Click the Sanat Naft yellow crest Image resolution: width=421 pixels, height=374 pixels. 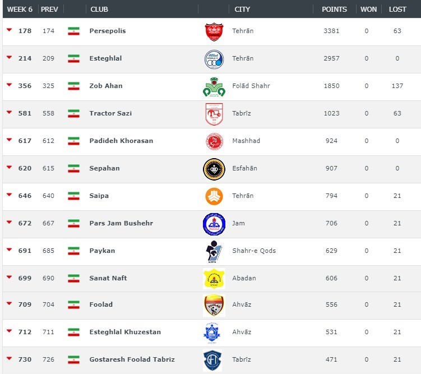point(214,279)
